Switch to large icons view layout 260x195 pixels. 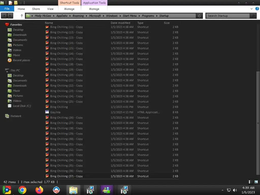(x=256, y=182)
